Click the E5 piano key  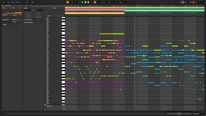pyautogui.click(x=63, y=18)
